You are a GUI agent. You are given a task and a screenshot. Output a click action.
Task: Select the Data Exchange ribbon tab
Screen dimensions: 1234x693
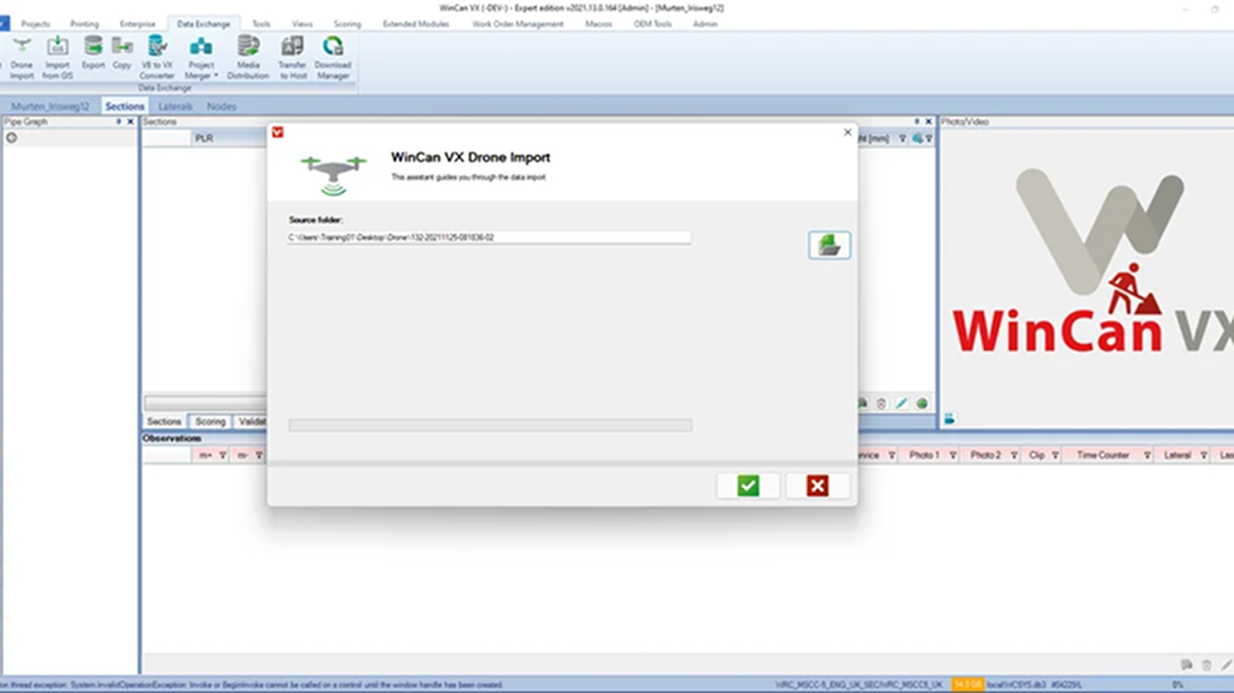click(x=204, y=24)
